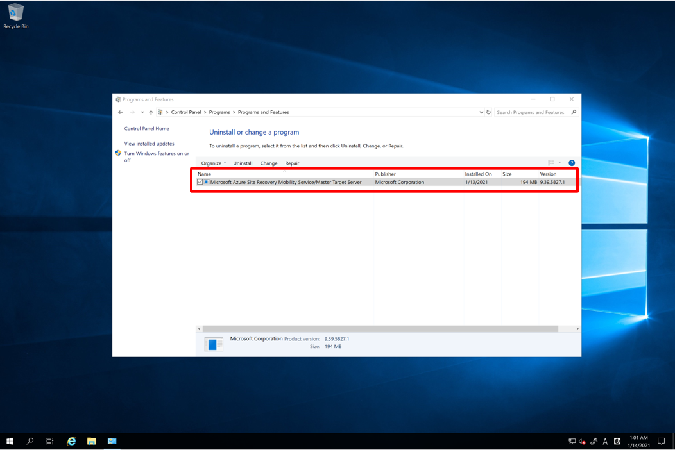Sort by the Name column header
The height and width of the screenshot is (450, 675).
pyautogui.click(x=284, y=174)
